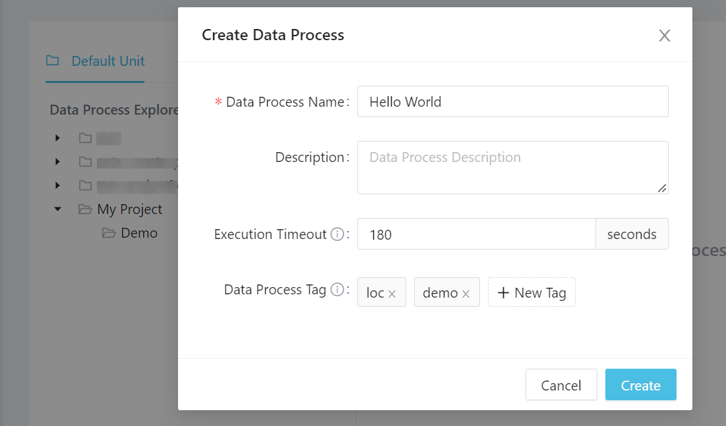The width and height of the screenshot is (726, 426).
Task: Expand the topmost collapsed folder in tree
Action: coord(57,138)
